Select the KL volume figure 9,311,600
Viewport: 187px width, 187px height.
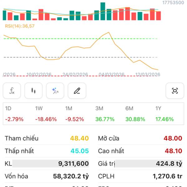tap(73, 164)
